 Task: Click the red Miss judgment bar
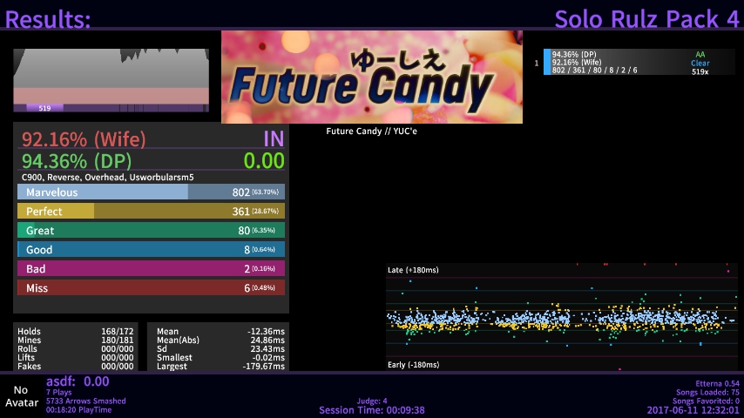151,288
